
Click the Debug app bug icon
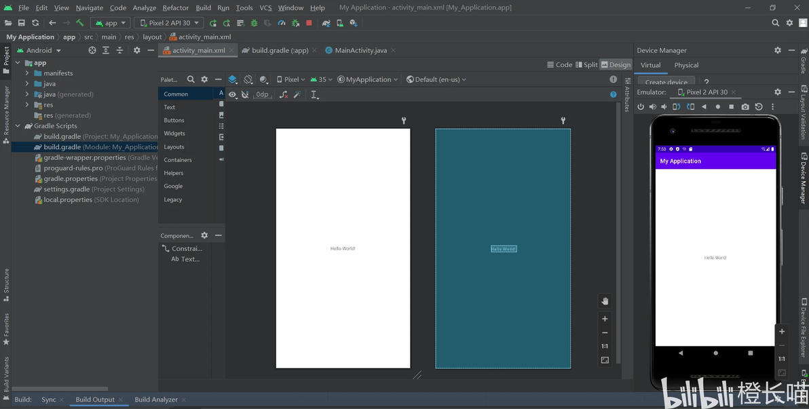point(255,23)
